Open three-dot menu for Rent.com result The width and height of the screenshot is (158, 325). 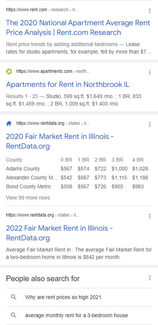coord(150,11)
